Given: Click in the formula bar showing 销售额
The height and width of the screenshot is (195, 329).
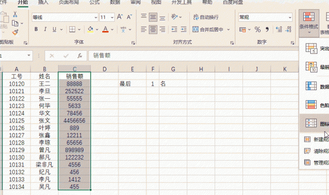Looking at the screenshot, I should (x=193, y=56).
